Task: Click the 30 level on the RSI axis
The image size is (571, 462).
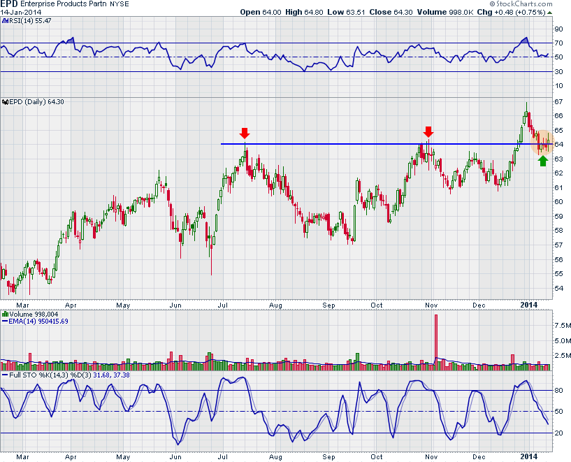Action: [558, 72]
